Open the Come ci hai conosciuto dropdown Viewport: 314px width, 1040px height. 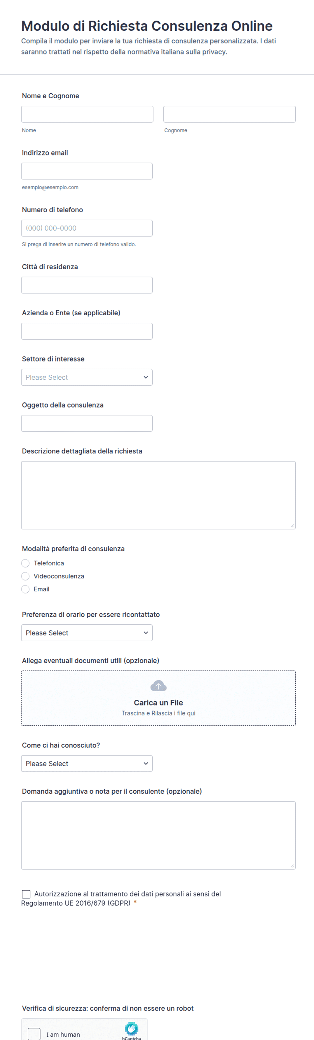[87, 764]
